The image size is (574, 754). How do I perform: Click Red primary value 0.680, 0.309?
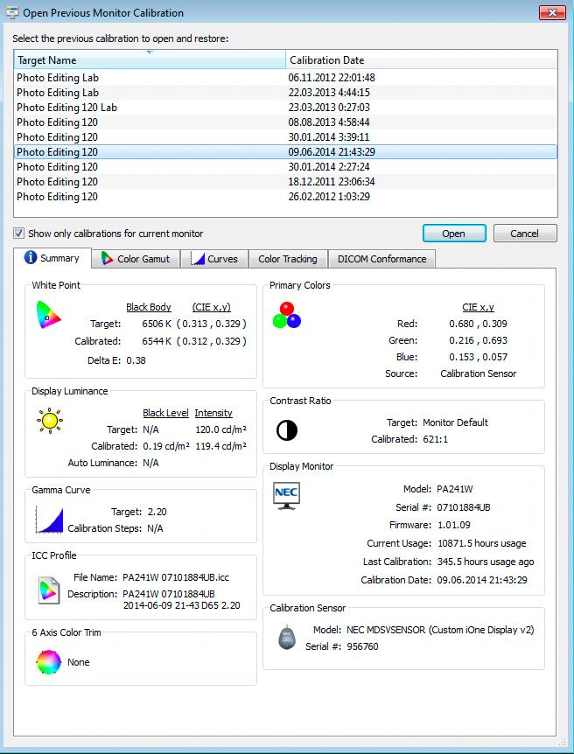tap(479, 324)
